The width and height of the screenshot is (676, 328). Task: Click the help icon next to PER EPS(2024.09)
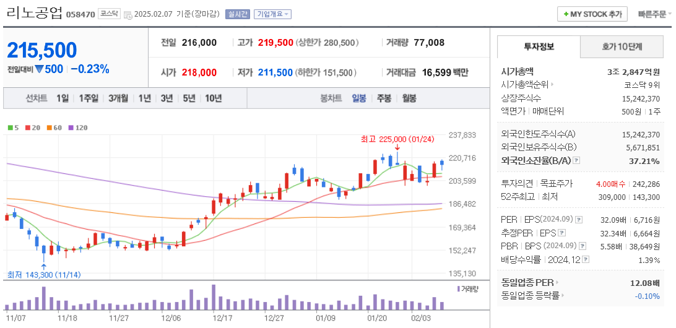(579, 220)
